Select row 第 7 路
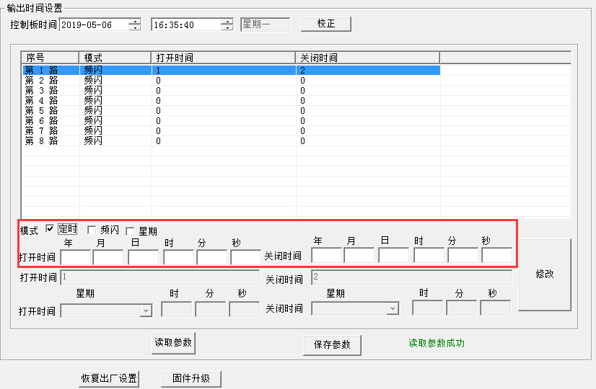 click(x=231, y=131)
